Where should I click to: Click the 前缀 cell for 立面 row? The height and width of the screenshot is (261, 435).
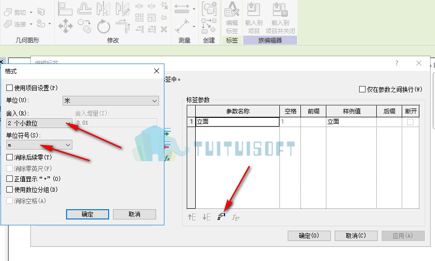tap(314, 122)
